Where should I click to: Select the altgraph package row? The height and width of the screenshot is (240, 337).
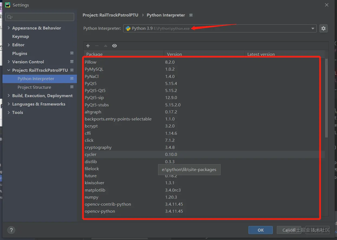204,112
